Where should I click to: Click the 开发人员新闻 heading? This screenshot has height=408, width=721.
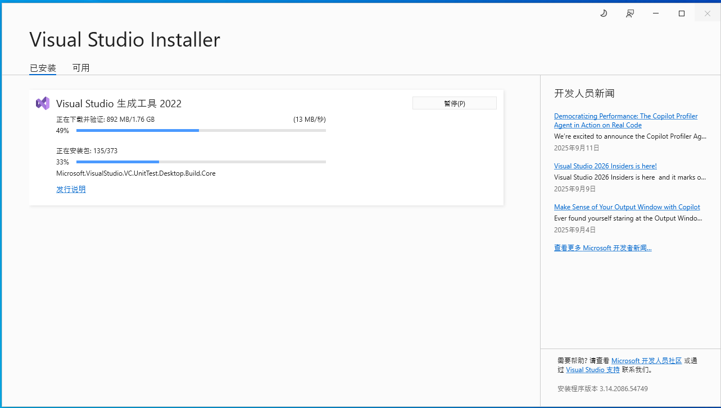pyautogui.click(x=584, y=93)
